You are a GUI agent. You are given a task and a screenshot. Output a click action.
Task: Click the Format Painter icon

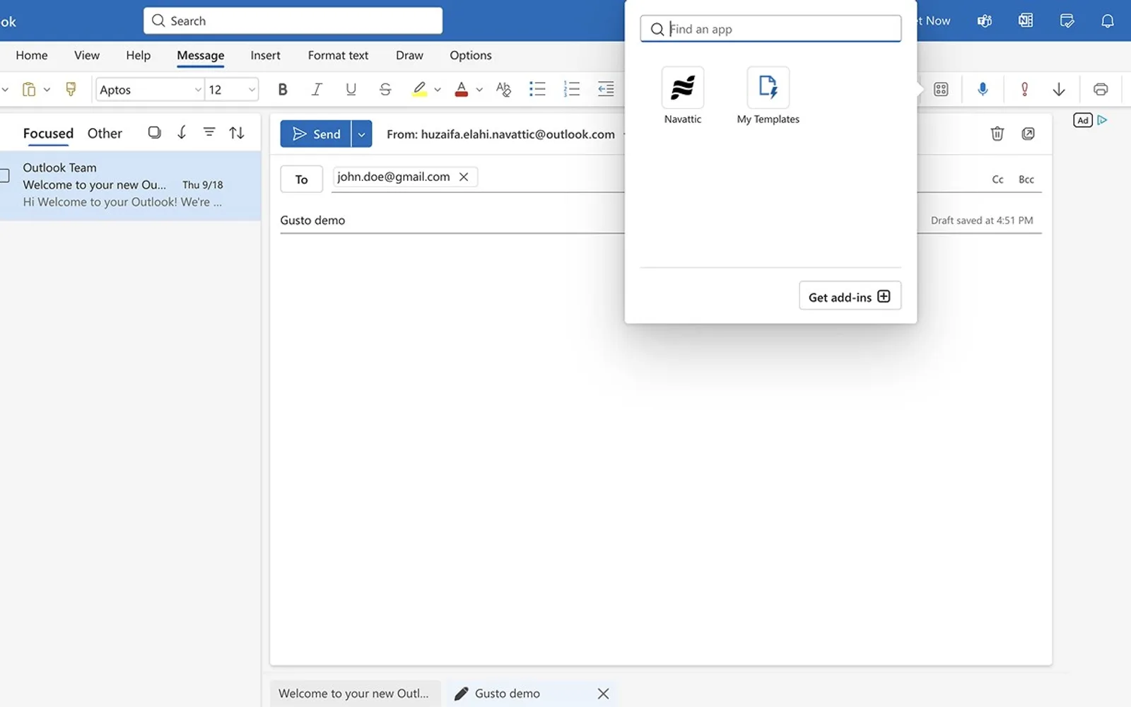point(71,89)
